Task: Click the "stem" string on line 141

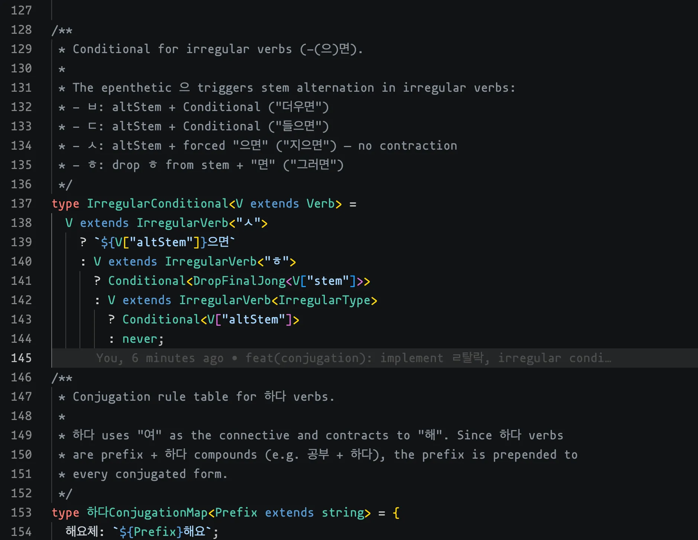Action: point(328,281)
